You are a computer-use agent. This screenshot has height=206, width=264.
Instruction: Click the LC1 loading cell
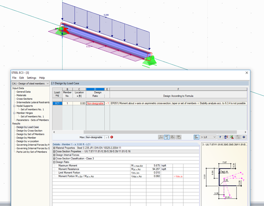57,103
